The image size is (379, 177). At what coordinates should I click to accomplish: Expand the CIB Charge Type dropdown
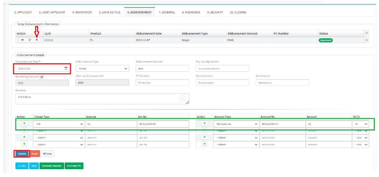pos(59,124)
